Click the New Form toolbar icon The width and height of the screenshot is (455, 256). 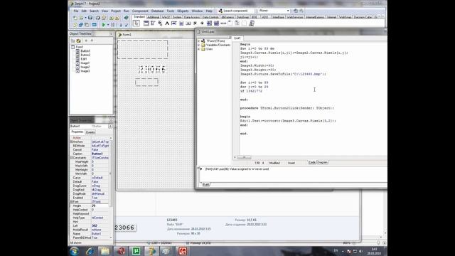click(94, 26)
